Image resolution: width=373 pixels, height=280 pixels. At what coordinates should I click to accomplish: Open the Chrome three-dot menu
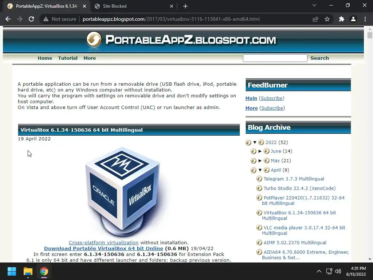click(365, 19)
